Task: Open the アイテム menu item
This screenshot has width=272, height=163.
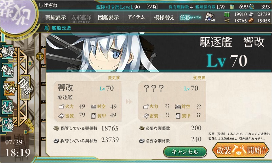Action: pos(136,17)
